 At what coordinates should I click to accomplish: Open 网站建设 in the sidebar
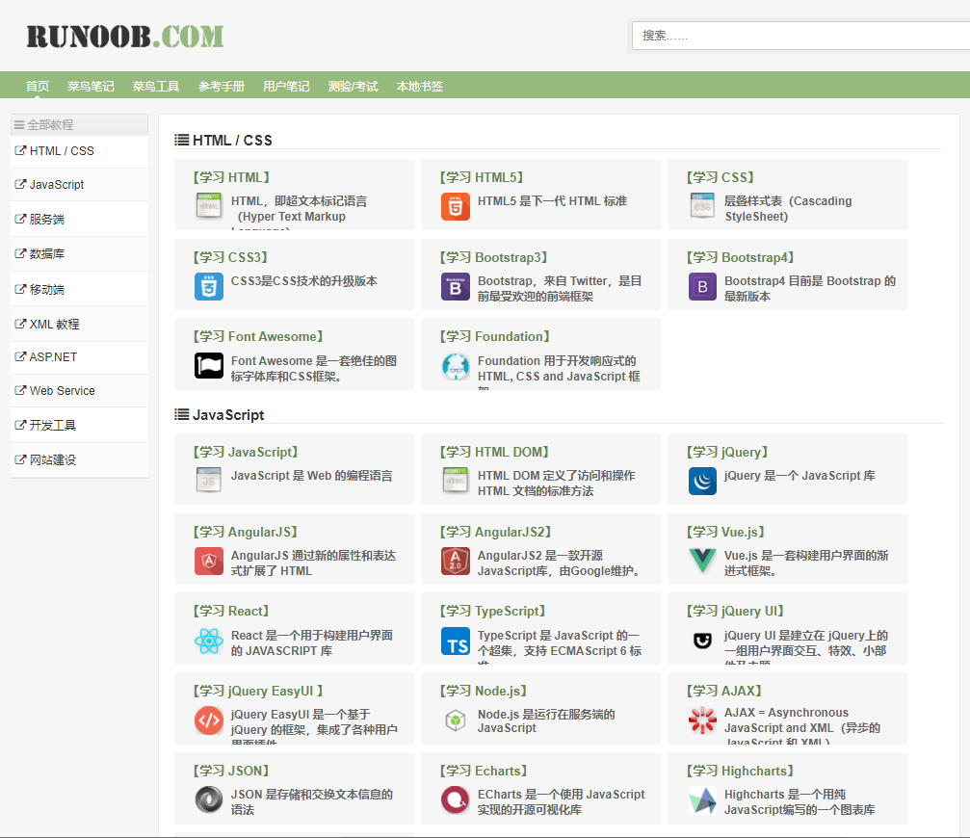point(79,459)
